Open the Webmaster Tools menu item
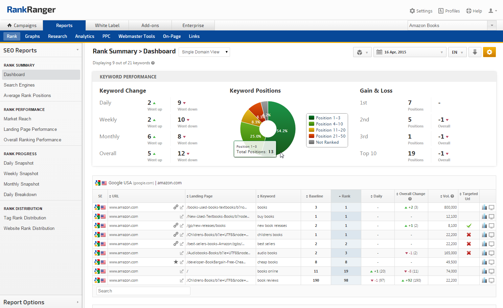 [136, 36]
